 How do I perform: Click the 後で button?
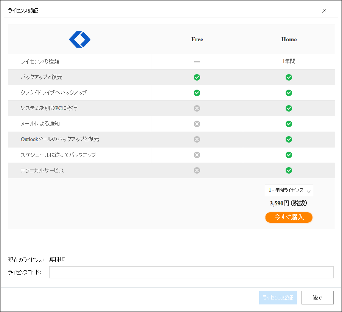tap(317, 297)
